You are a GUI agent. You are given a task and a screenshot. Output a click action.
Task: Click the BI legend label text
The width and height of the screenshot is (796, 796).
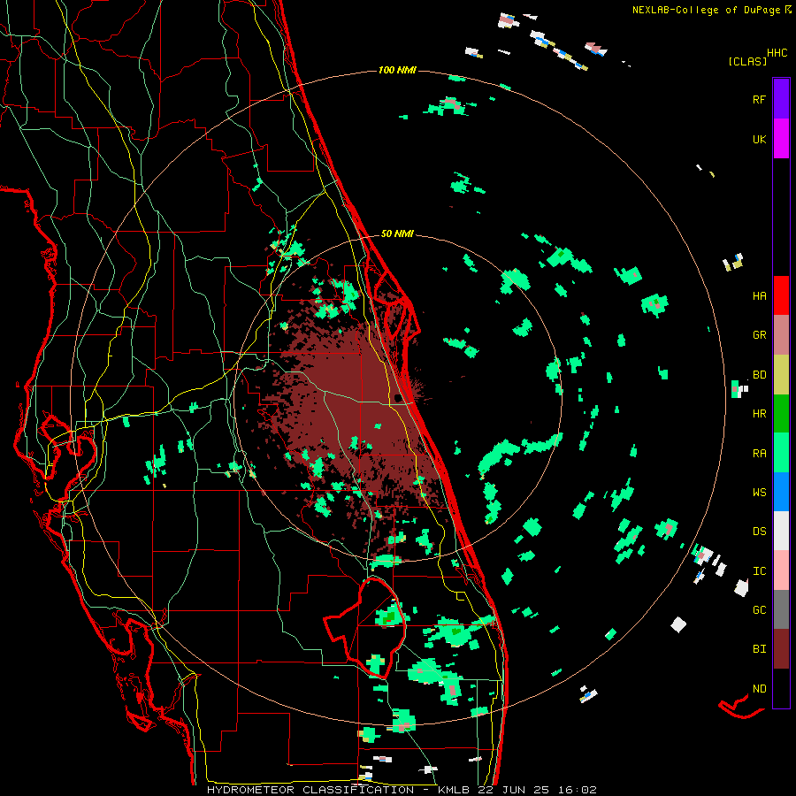[759, 649]
